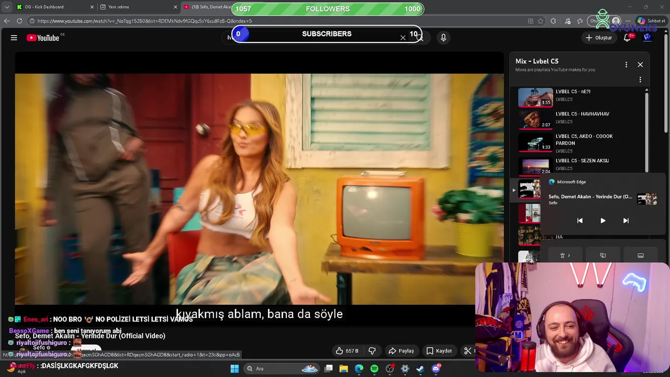Select LVBEL C5, AKDO - COOOK PARDON
Viewport: 670px width, 377px height.
580,141
